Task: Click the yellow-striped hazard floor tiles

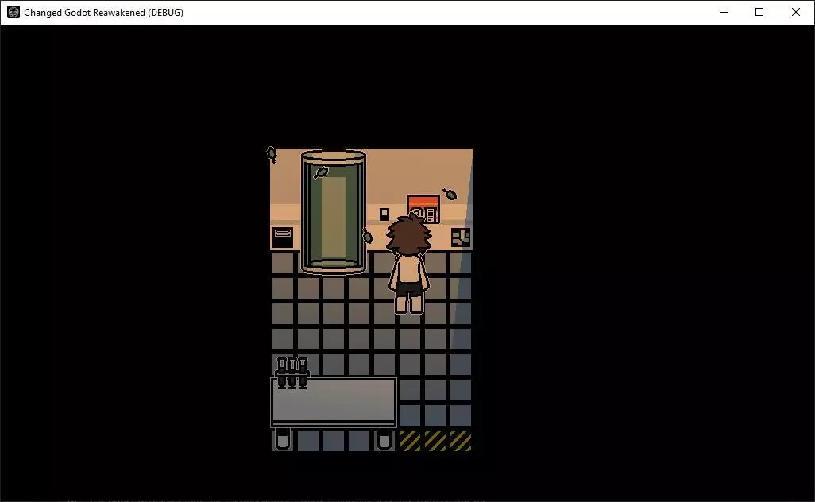Action: click(435, 440)
